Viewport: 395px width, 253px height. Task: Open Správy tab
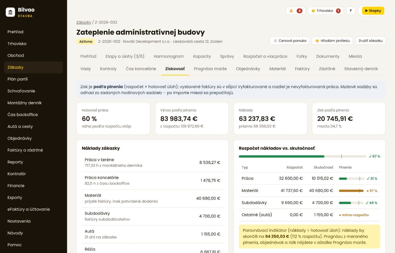[227, 56]
